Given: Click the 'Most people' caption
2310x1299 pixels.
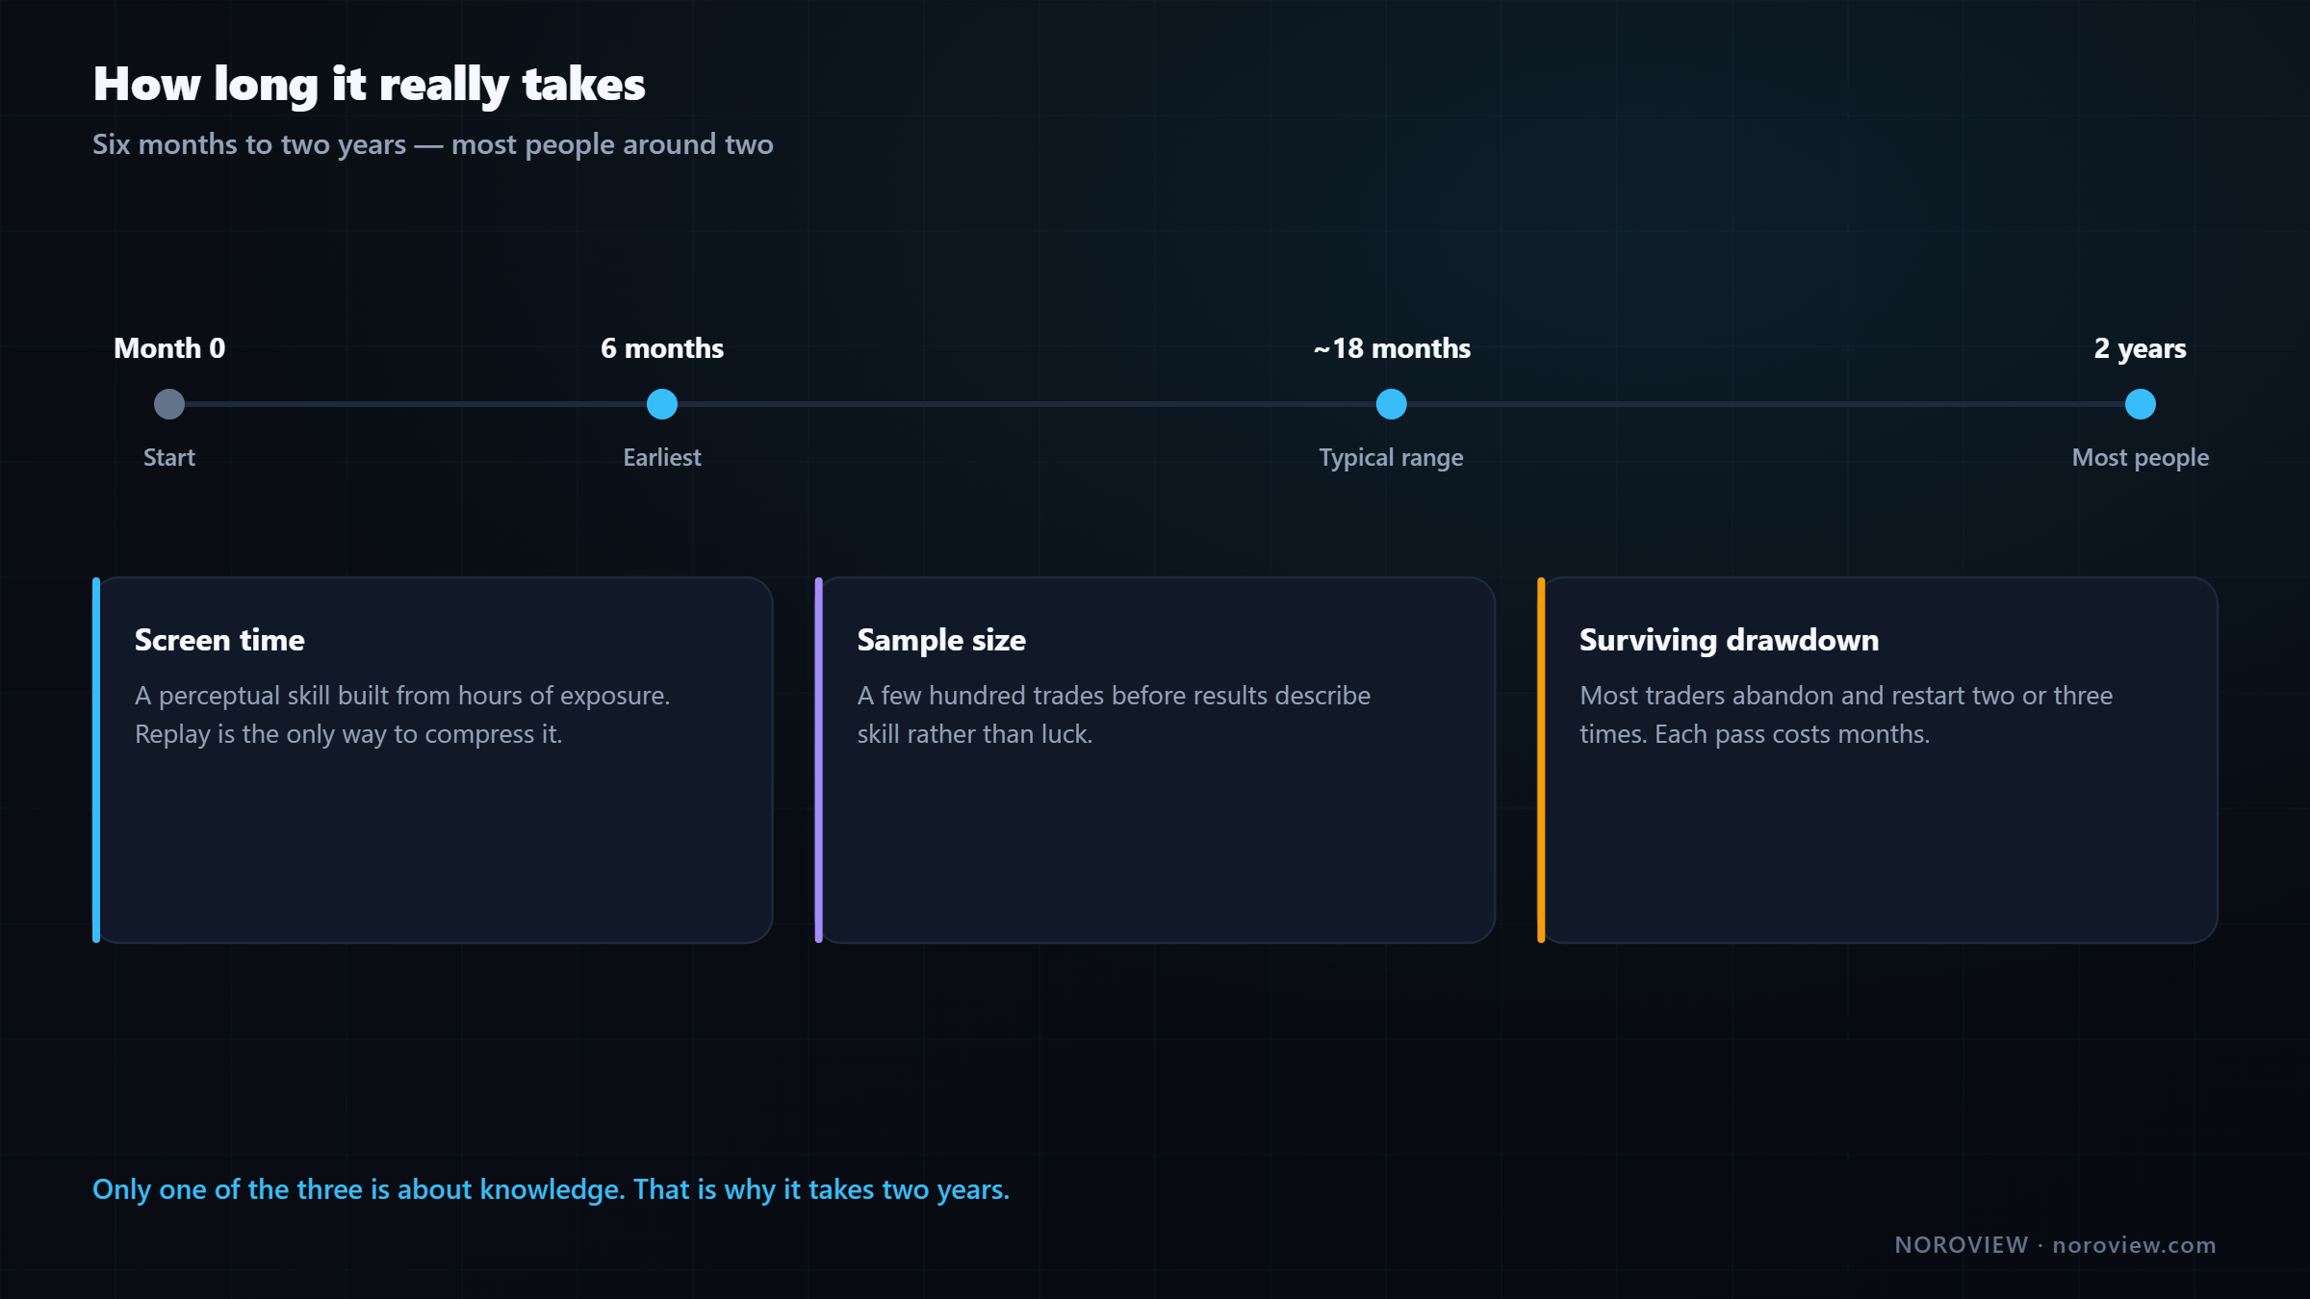Looking at the screenshot, I should pyautogui.click(x=2140, y=458).
